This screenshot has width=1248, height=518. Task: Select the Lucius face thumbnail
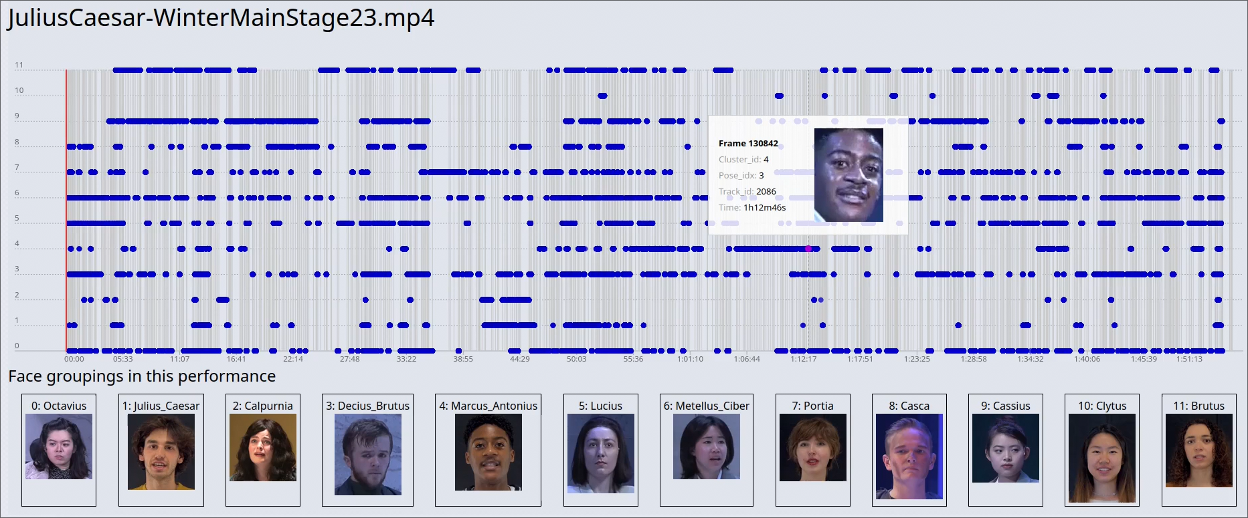pos(601,453)
